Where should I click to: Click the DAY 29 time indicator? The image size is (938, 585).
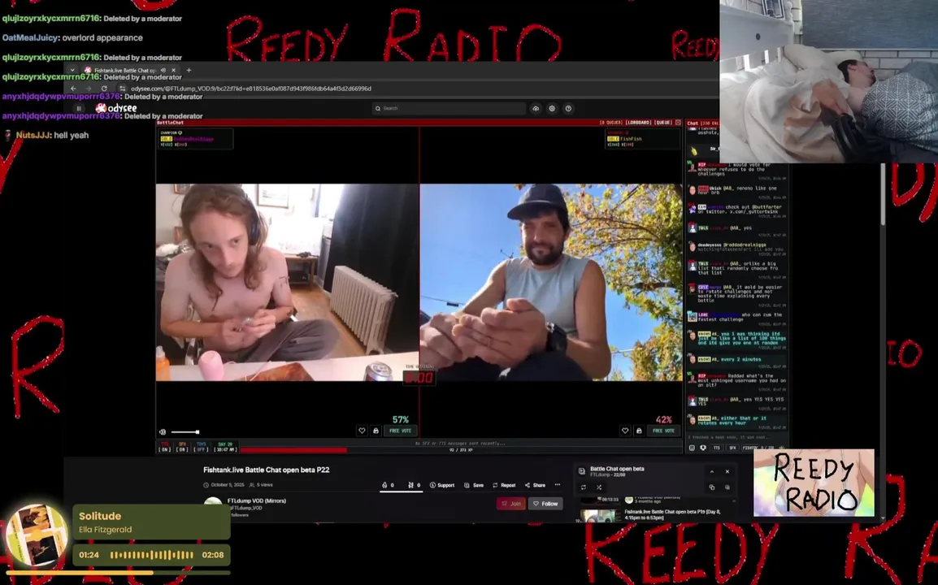pyautogui.click(x=225, y=447)
